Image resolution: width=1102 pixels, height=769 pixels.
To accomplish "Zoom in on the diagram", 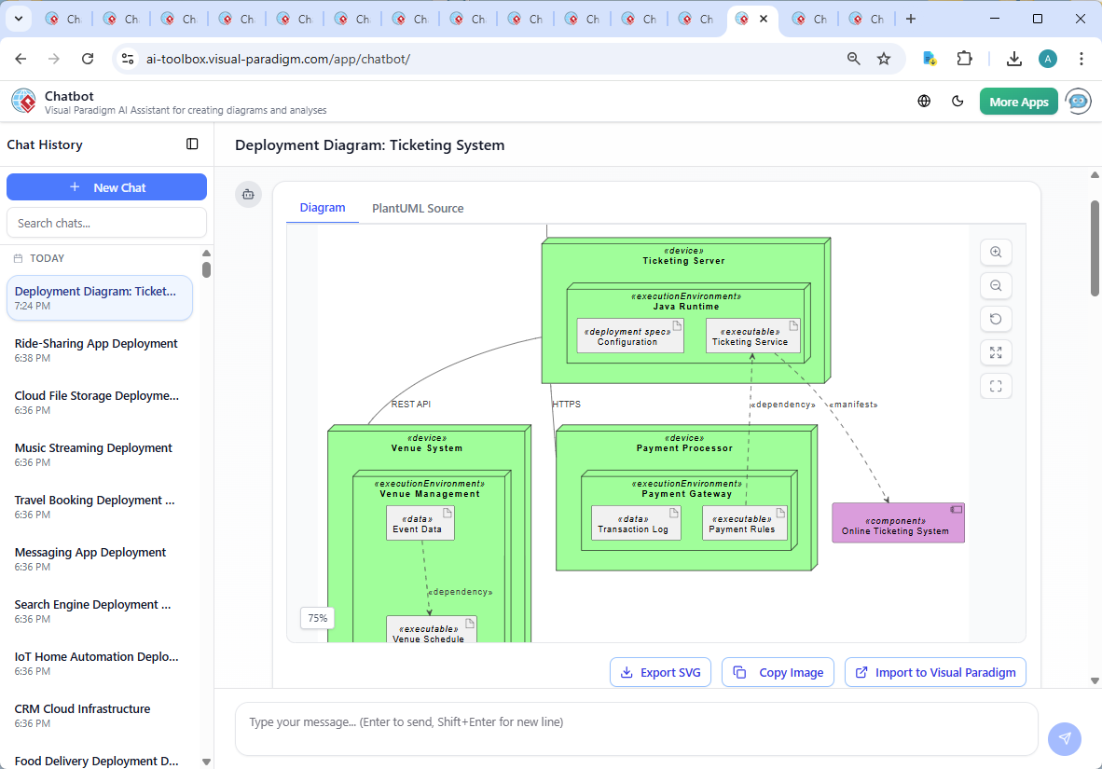I will 996,253.
